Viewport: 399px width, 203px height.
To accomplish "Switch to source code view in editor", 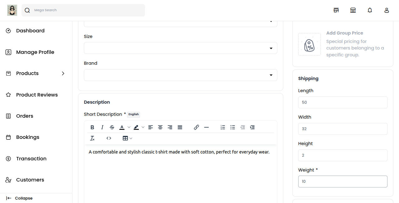I will tap(109, 138).
